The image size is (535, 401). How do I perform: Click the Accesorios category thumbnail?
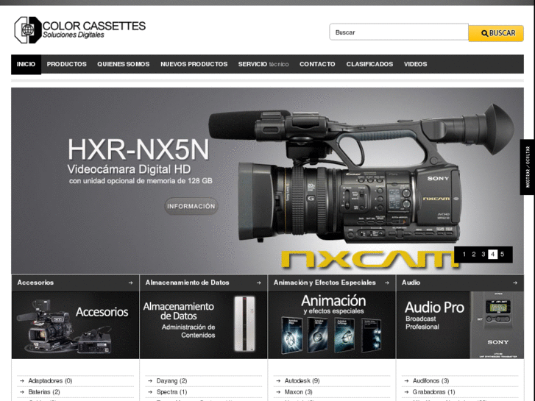[x=75, y=325]
